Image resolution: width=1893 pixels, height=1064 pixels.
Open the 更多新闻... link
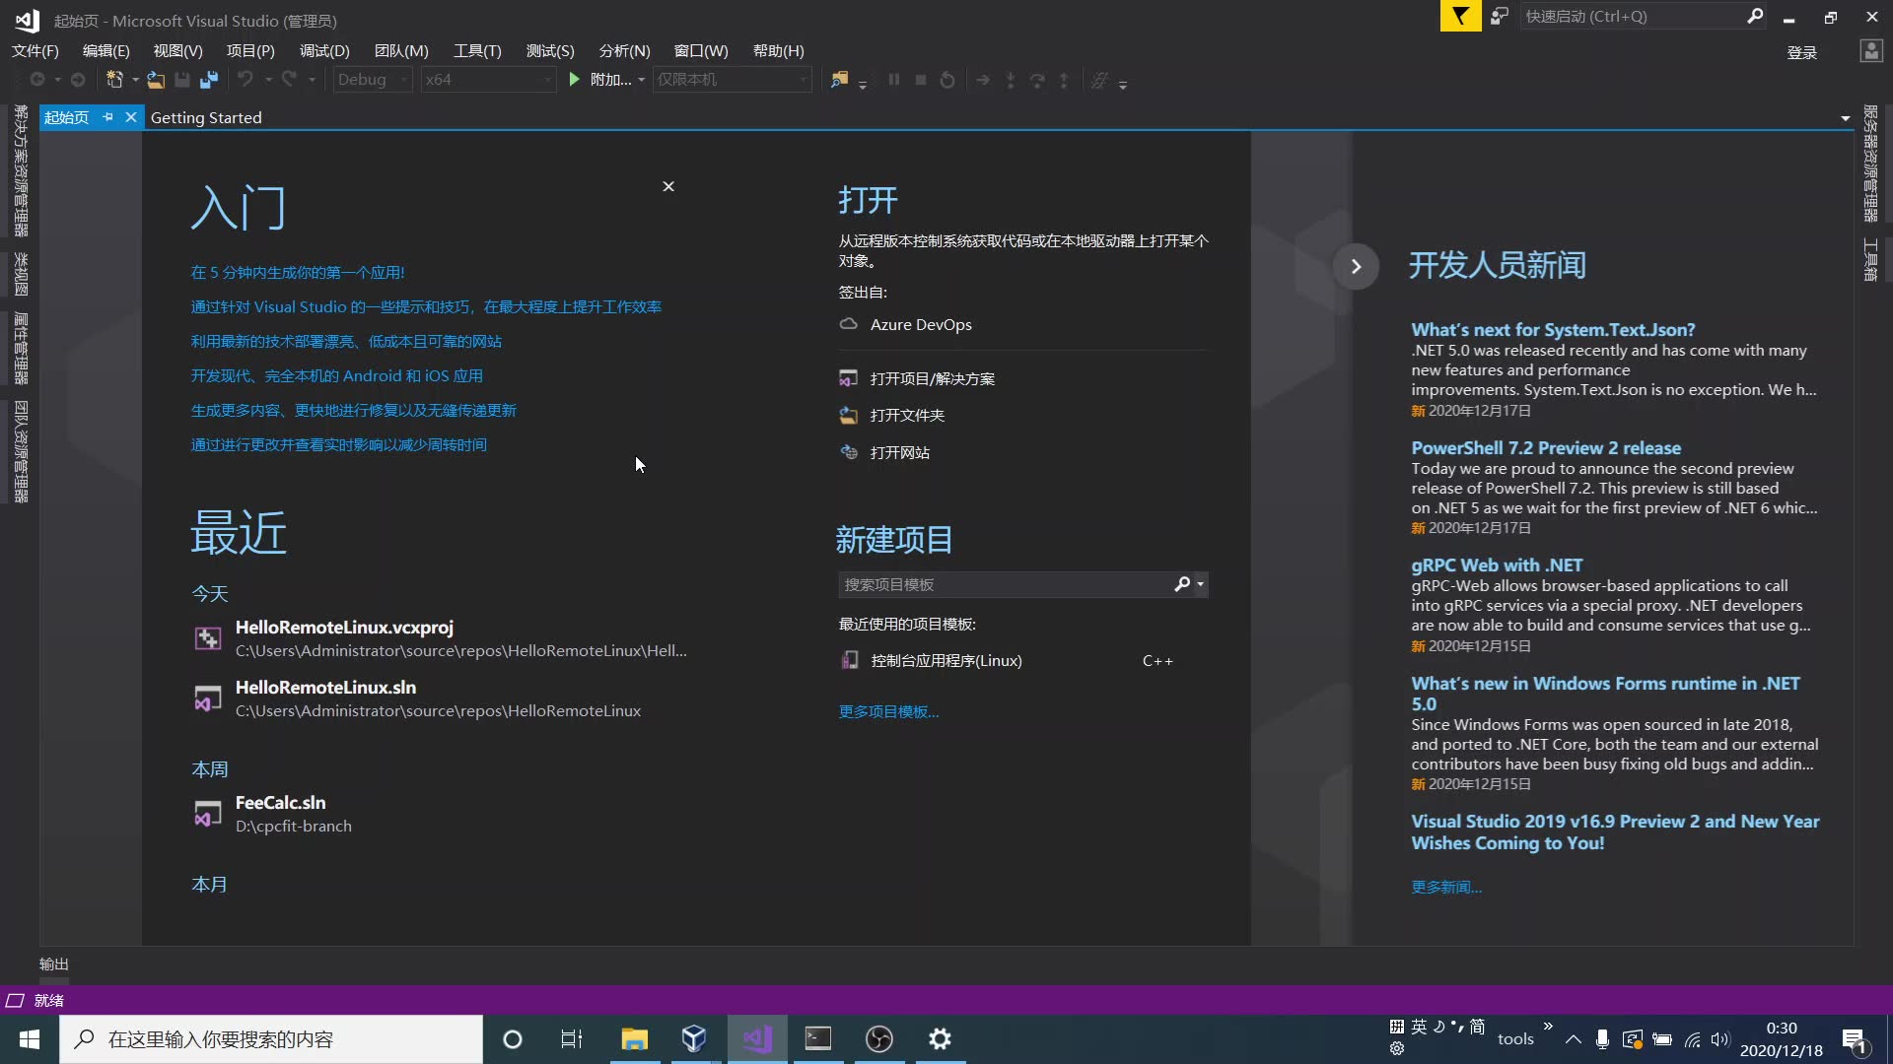point(1445,887)
